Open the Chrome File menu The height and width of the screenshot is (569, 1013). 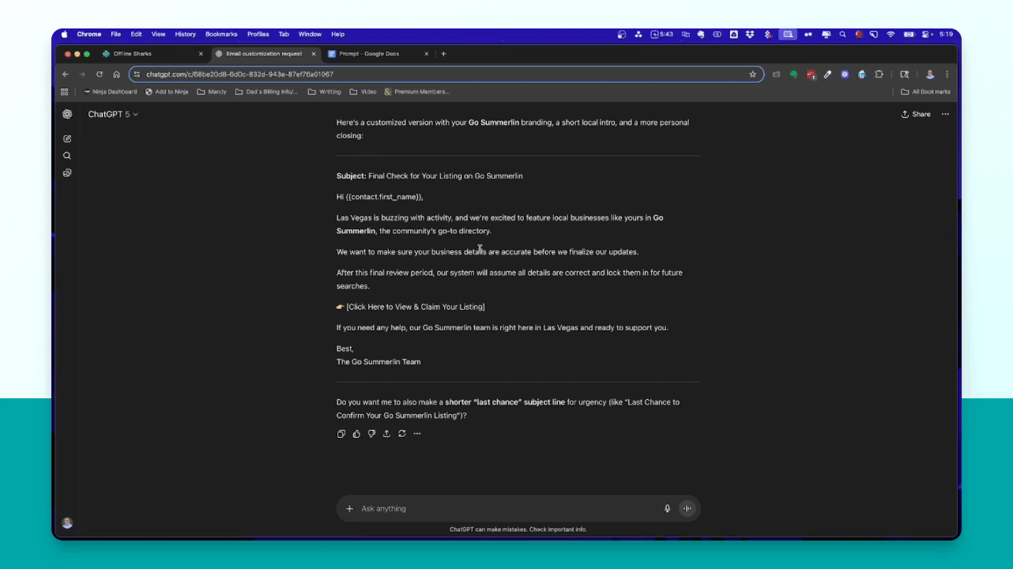115,35
